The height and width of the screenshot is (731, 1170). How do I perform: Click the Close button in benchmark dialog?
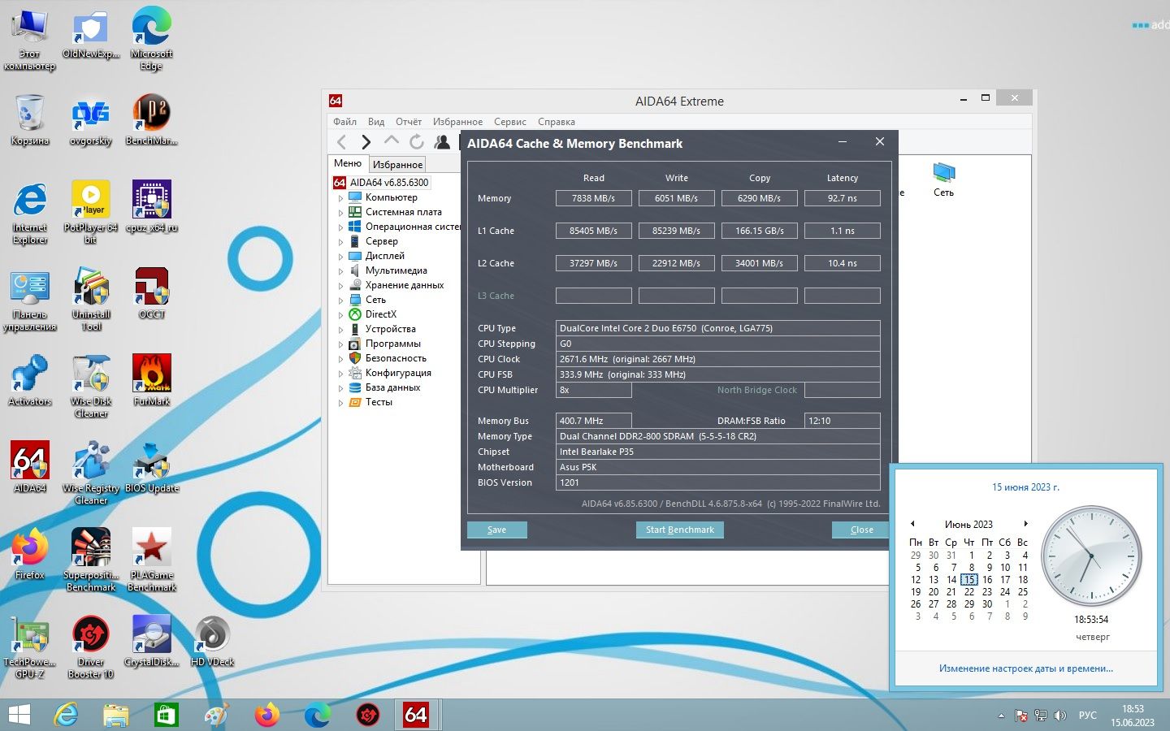[862, 530]
